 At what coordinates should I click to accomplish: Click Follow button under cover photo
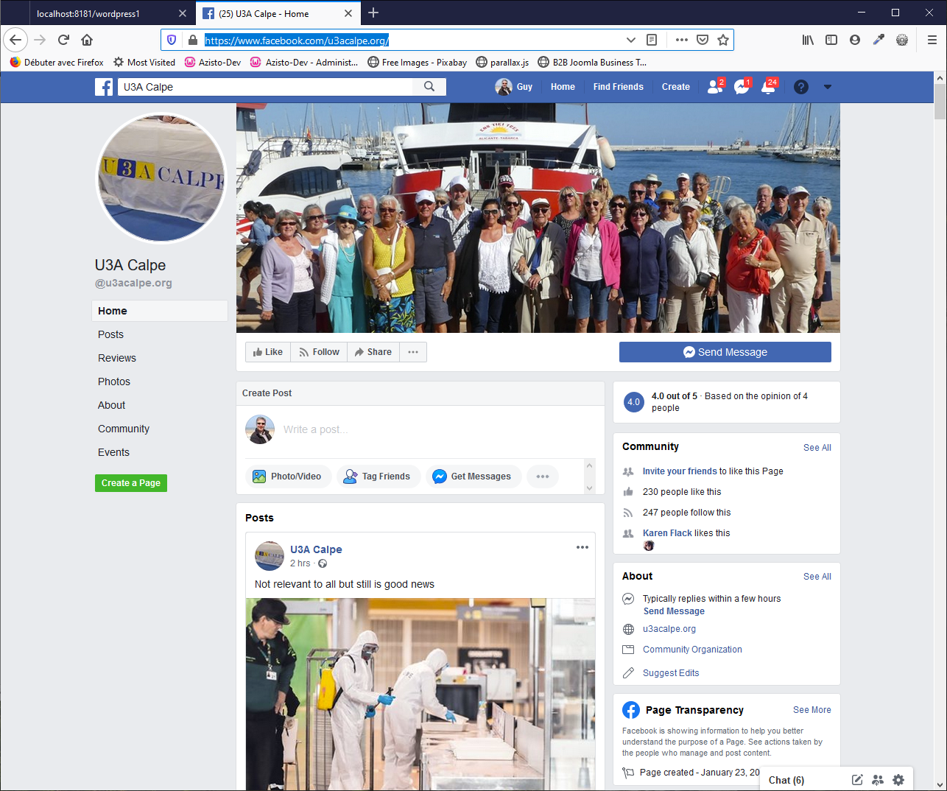[x=319, y=352]
